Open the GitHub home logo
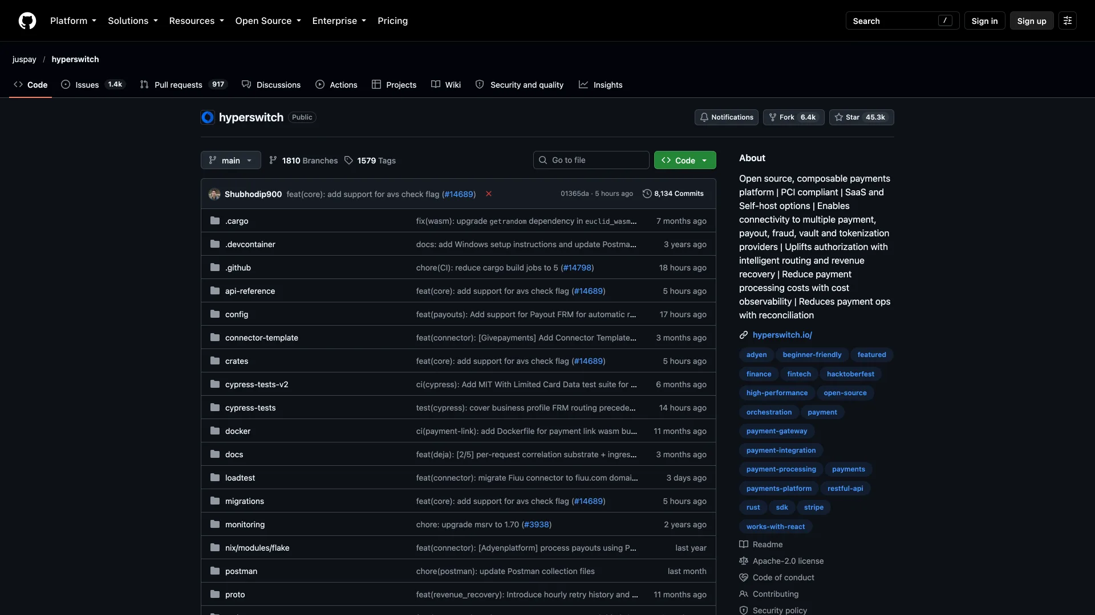This screenshot has width=1095, height=615. click(27, 20)
